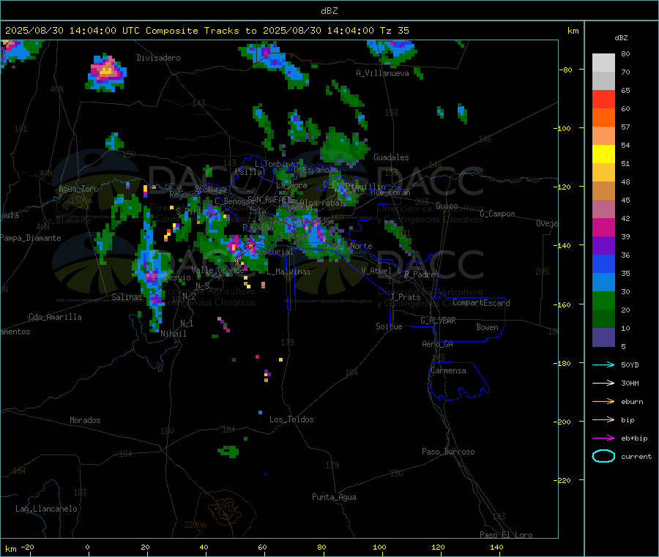Click the lightest gray 70-80 dBZ swatch
The height and width of the screenshot is (557, 659).
(x=603, y=63)
